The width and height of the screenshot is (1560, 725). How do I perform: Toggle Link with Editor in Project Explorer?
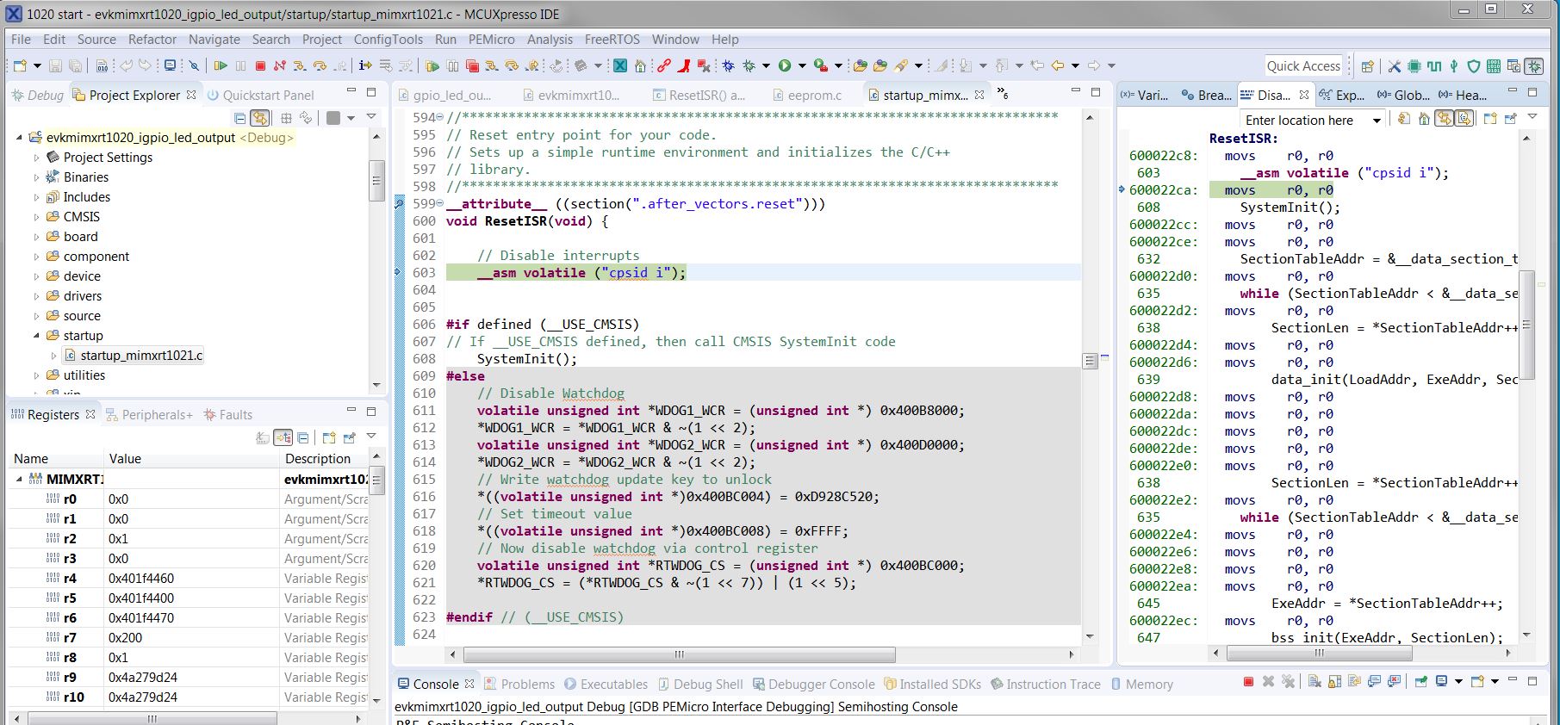click(x=259, y=118)
